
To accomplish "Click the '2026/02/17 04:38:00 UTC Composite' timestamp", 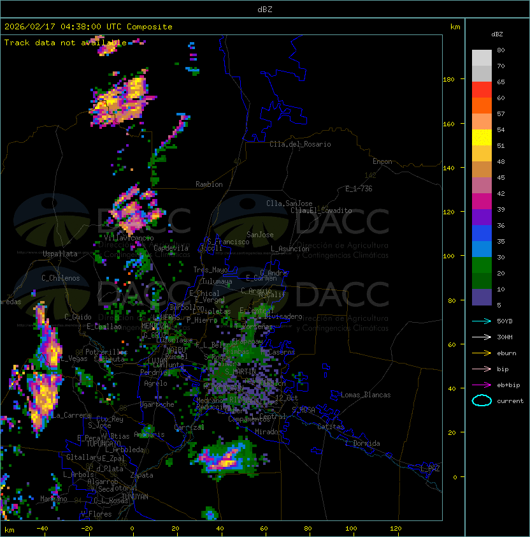I will (89, 27).
